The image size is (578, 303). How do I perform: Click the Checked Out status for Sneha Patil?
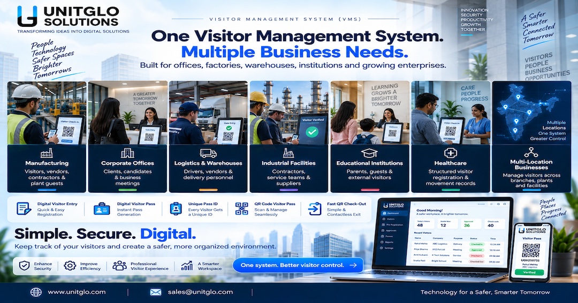pos(477,262)
